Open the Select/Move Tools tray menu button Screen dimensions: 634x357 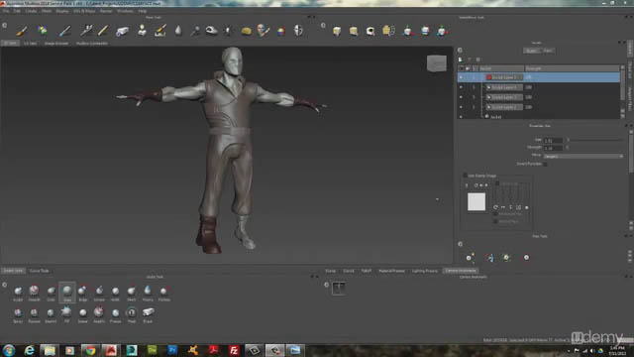323,26
